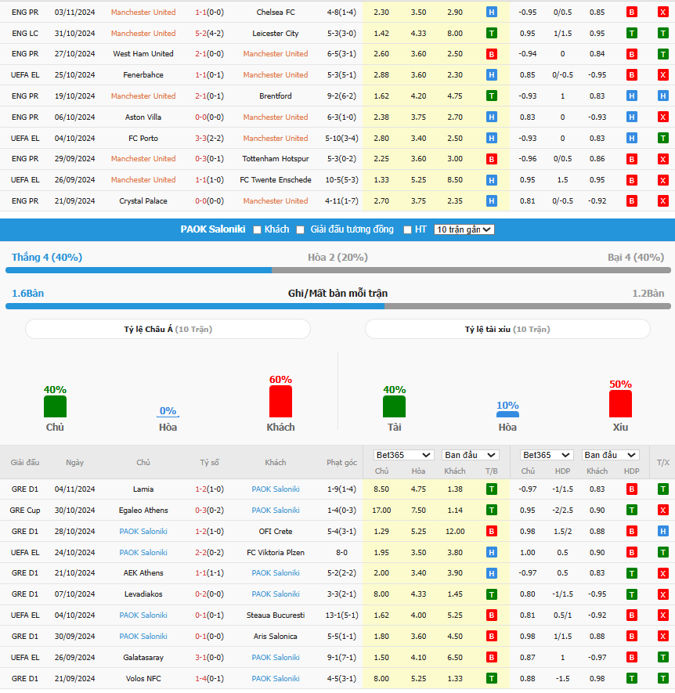Select the red X badge in Fenerbahce row
Screen dimensions: 675x693
pyautogui.click(x=662, y=75)
